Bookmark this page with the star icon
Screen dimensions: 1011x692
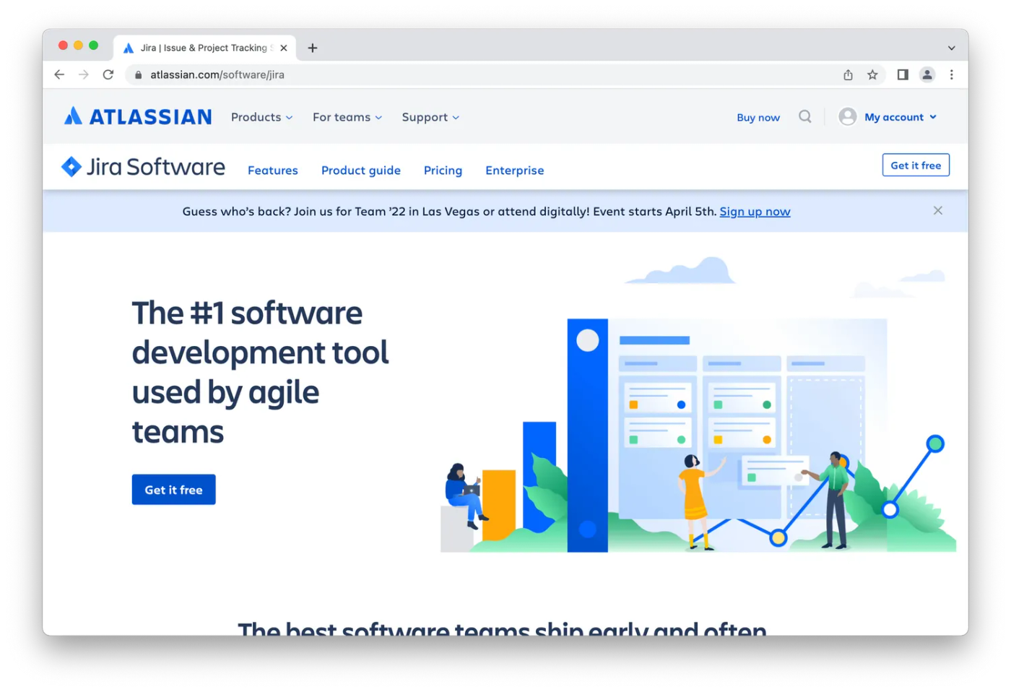[x=872, y=74]
